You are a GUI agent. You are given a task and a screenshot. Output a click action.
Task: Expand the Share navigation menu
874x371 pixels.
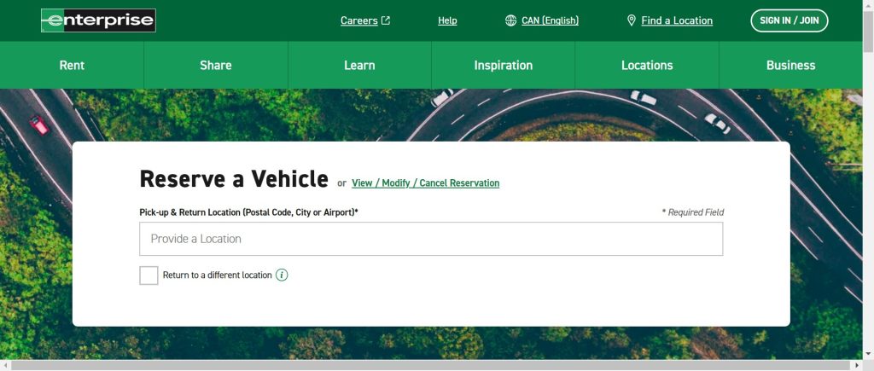(x=215, y=66)
